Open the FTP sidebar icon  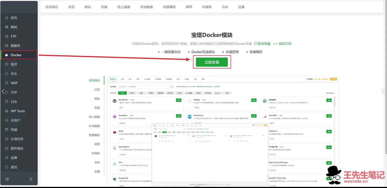pyautogui.click(x=7, y=36)
